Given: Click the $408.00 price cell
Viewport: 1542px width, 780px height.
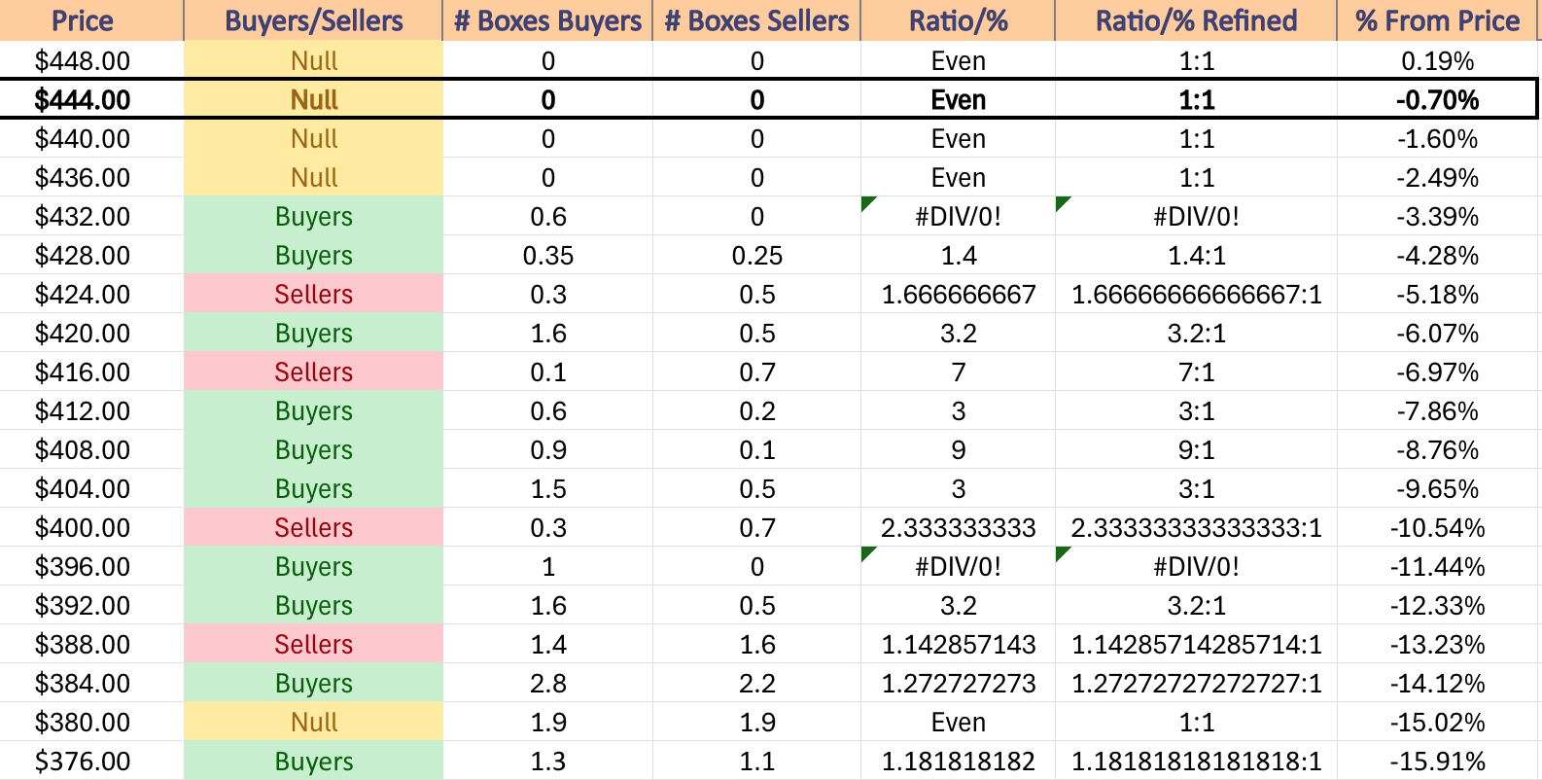Looking at the screenshot, I should pos(91,449).
